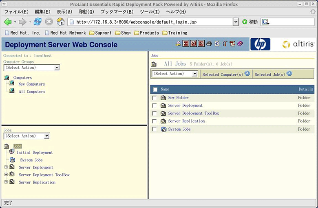Click the Red Hat Network bookmark

[66, 33]
